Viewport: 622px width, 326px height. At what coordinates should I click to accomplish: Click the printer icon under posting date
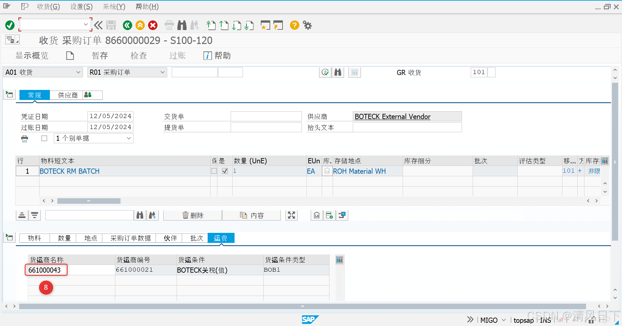tap(25, 139)
